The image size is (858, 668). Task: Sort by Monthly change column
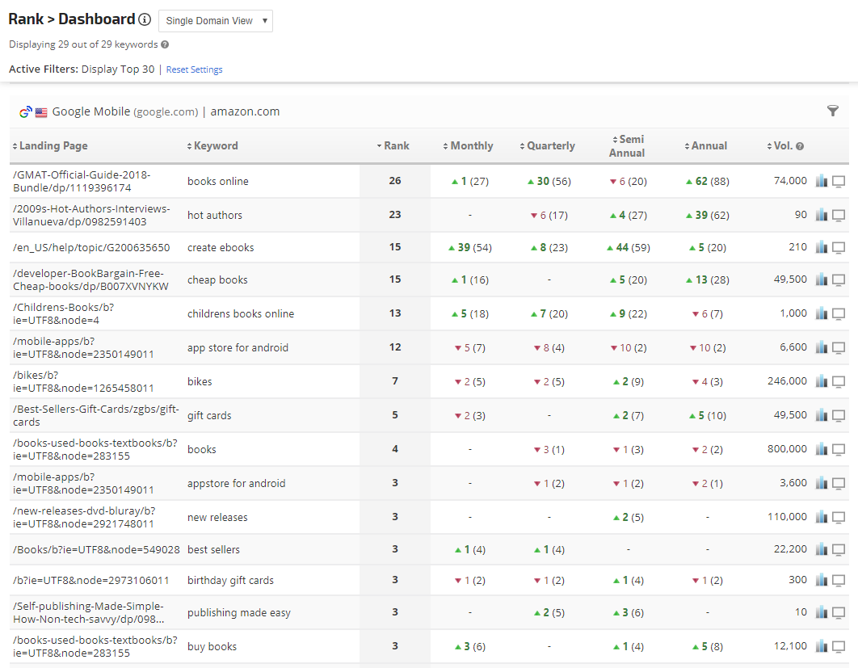[x=469, y=146]
